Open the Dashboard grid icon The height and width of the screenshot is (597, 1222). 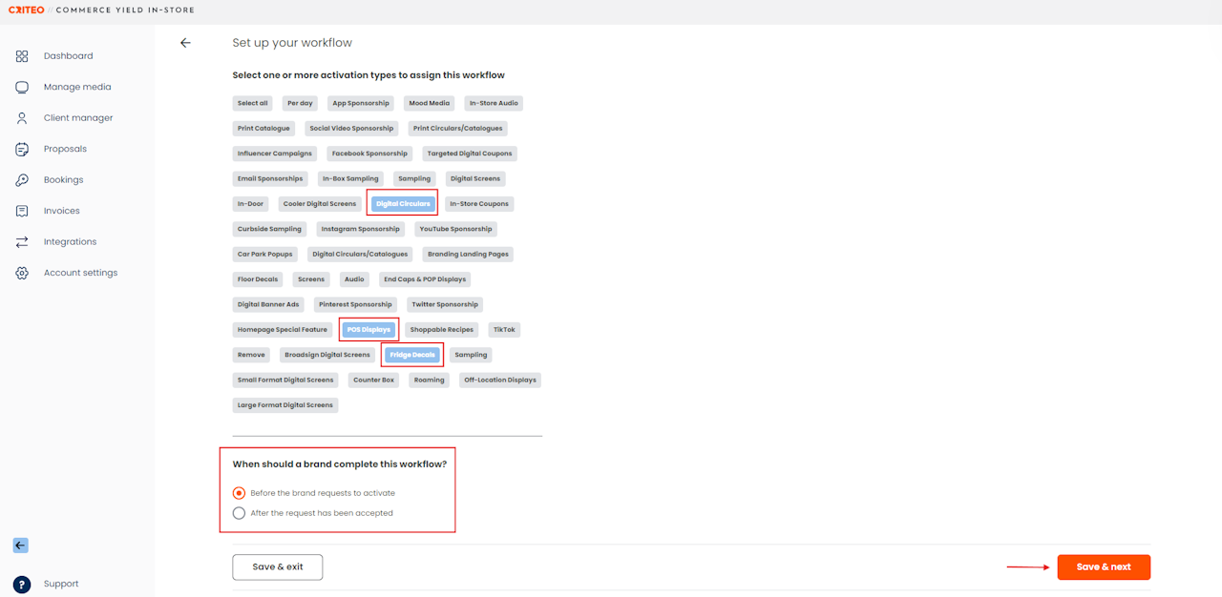[x=22, y=56]
